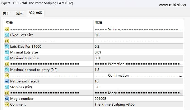Click the ===== Protection section value cell
The width and height of the screenshot is (190, 110).
point(138,64)
